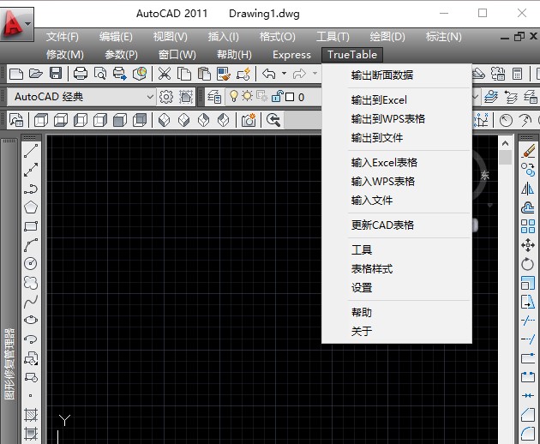Select the Polygon draw tool
This screenshot has width=540, height=444.
click(31, 207)
